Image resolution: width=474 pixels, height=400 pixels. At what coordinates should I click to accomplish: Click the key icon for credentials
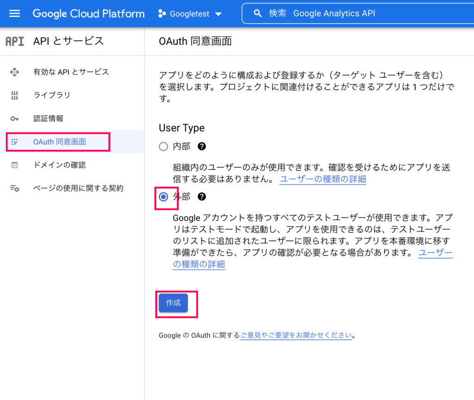14,119
